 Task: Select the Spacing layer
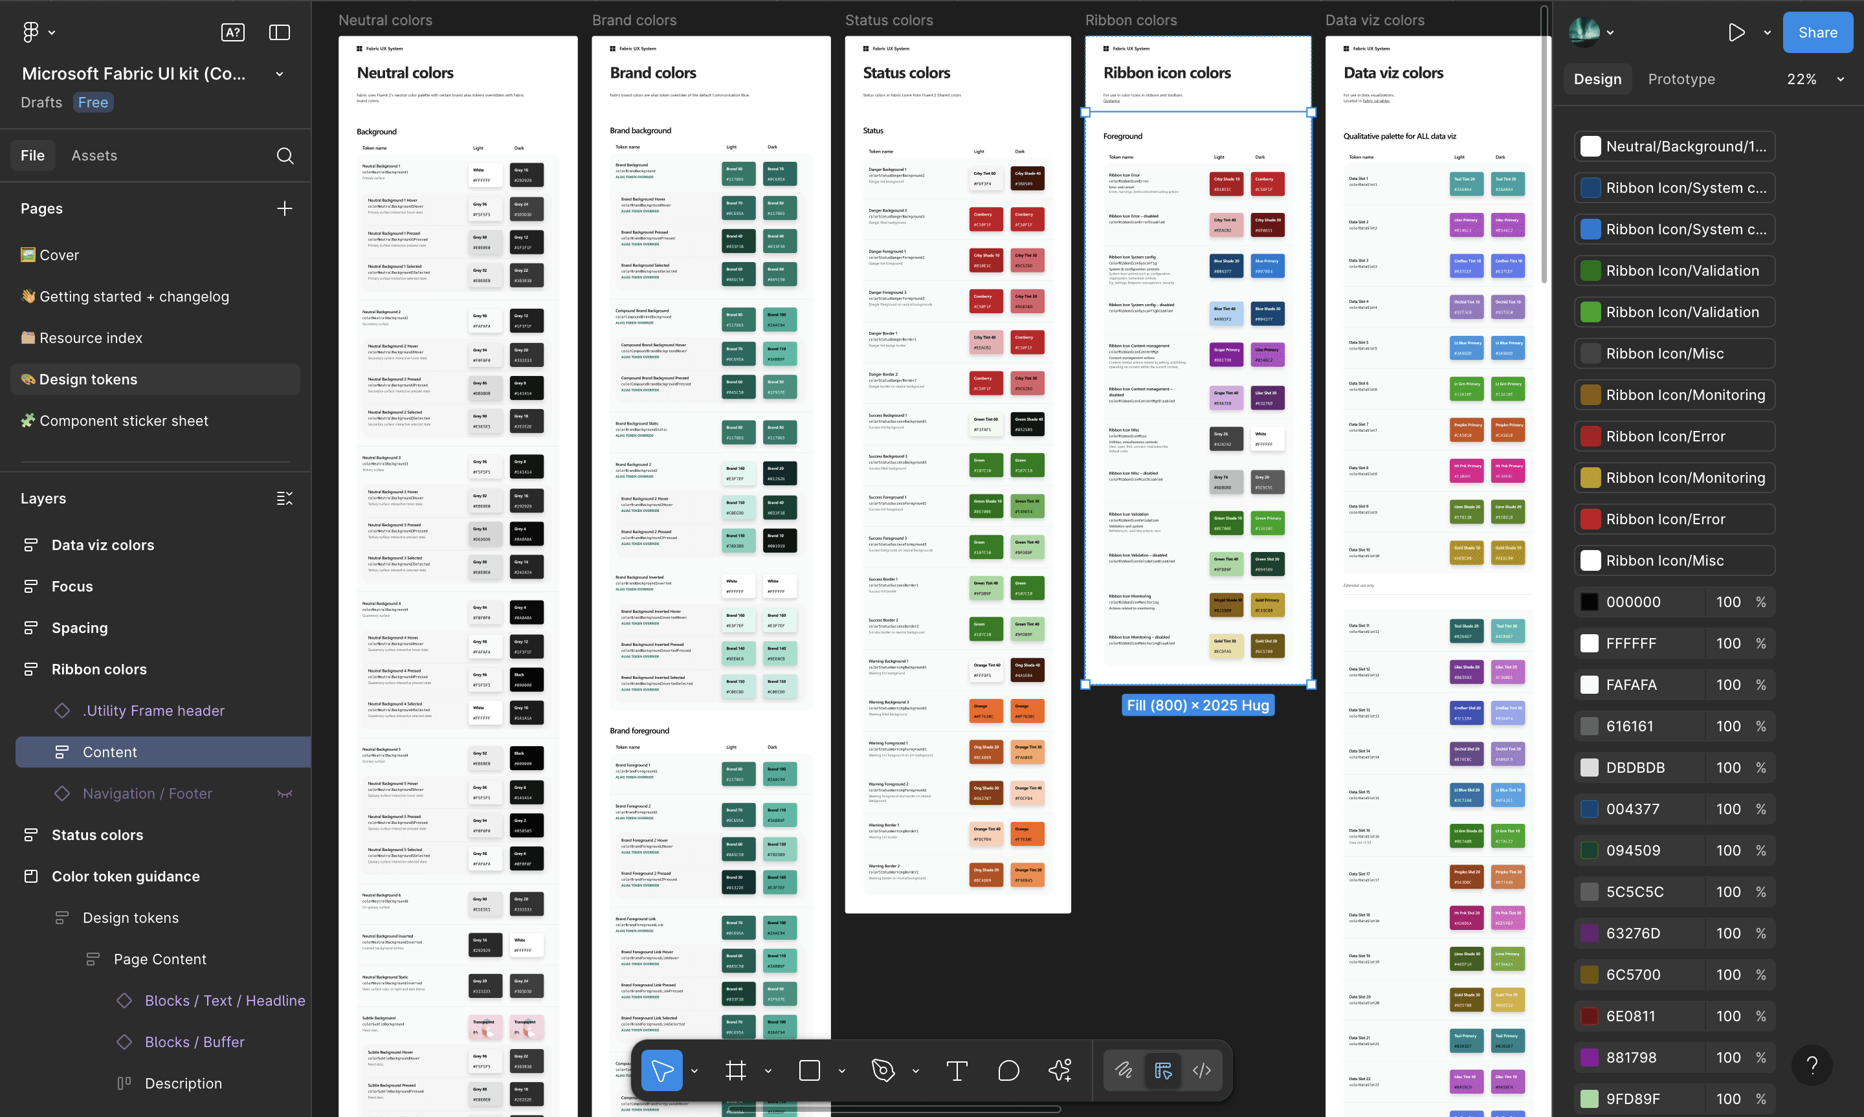79,628
